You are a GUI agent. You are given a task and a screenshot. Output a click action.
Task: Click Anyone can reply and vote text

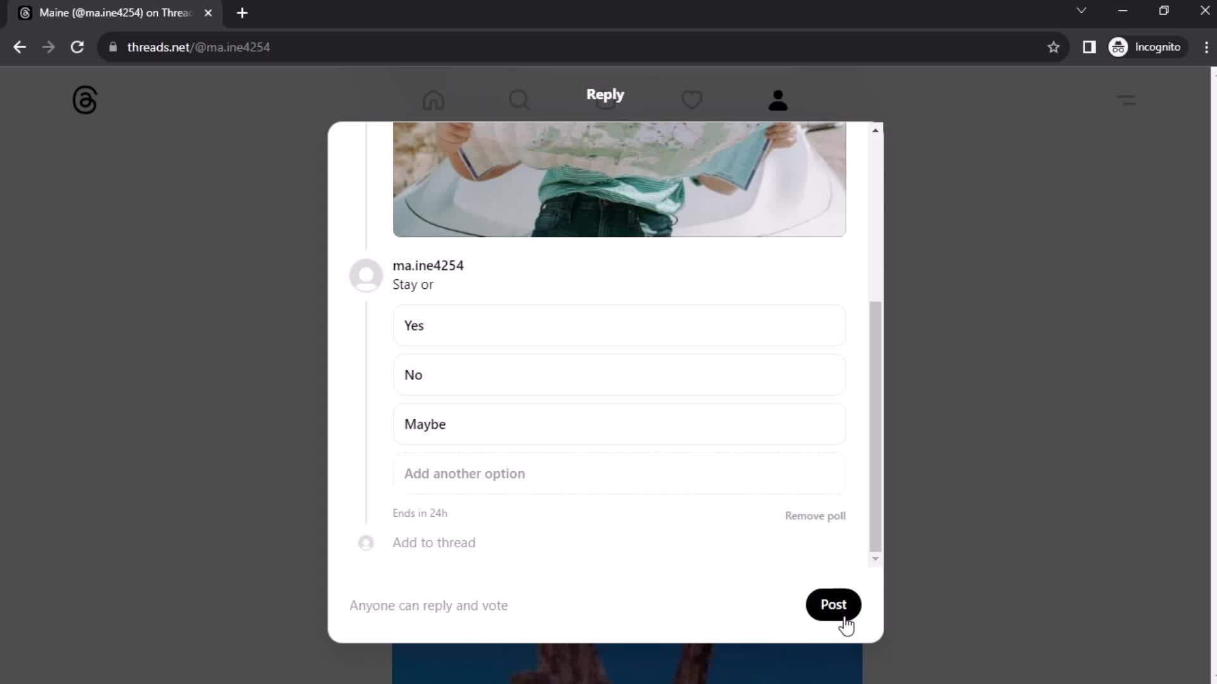pyautogui.click(x=428, y=605)
